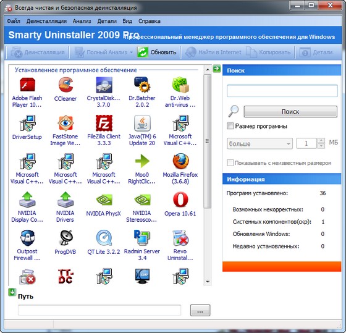
Task: Click the scrollbar thumb of program list
Action: (x=207, y=141)
